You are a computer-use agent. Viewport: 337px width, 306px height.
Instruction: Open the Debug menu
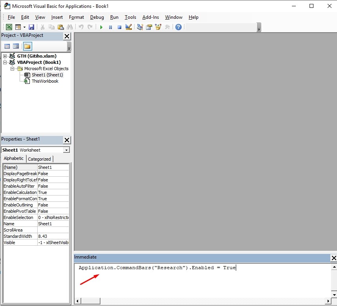click(97, 17)
